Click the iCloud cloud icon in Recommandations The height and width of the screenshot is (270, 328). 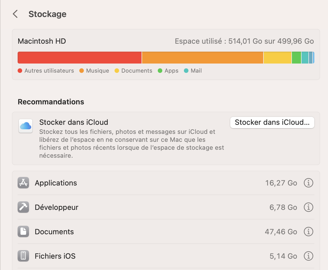(25, 126)
